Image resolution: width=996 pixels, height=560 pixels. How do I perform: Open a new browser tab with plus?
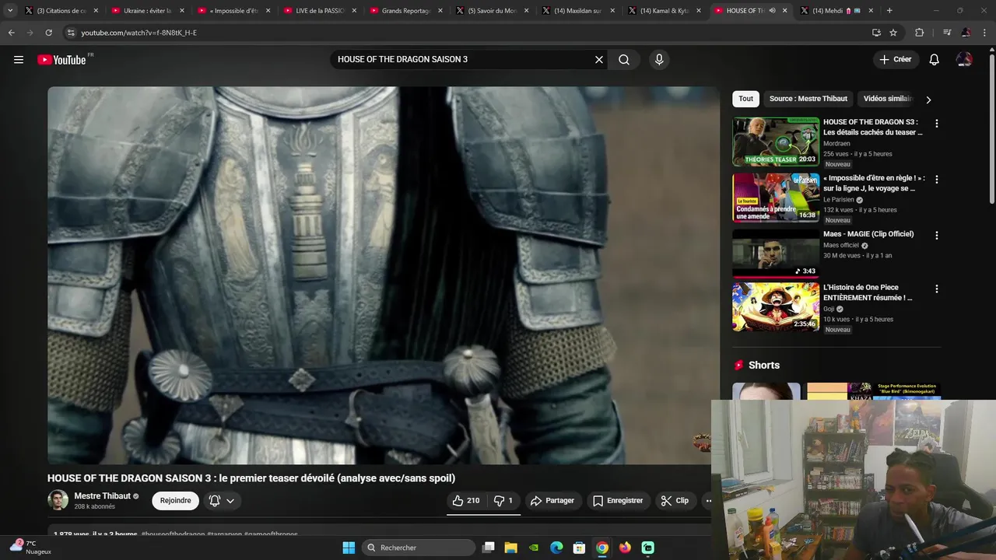click(889, 11)
